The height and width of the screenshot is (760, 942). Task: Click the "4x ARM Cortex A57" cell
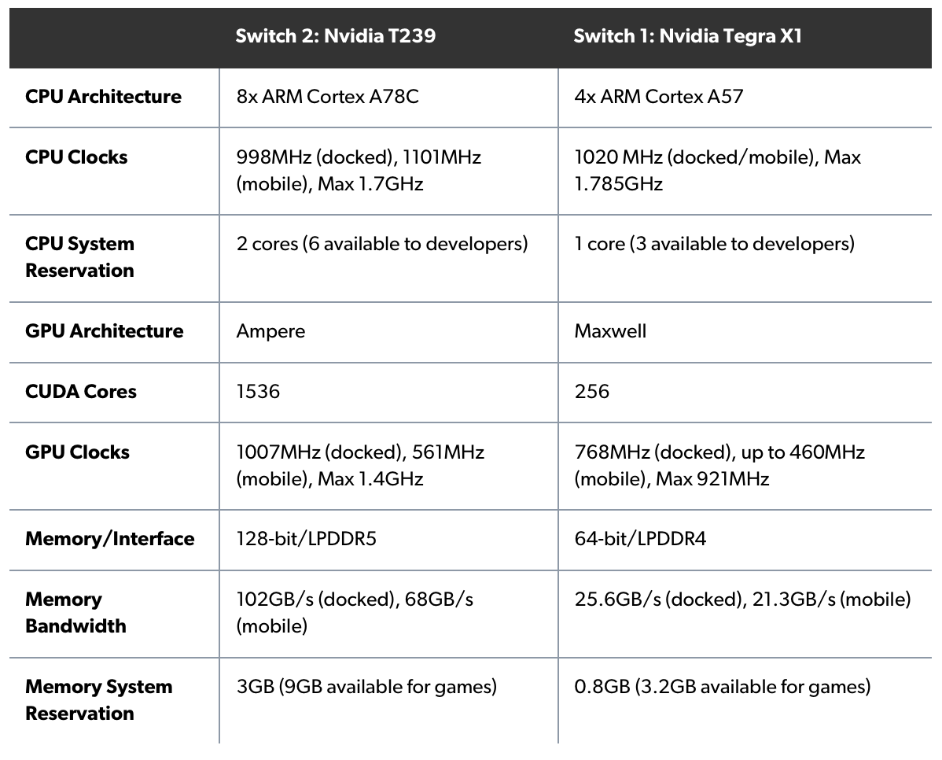(659, 97)
